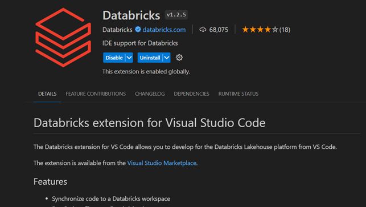366x207 pixels.
Task: Open the extension settings gear icon
Action: coord(179,58)
